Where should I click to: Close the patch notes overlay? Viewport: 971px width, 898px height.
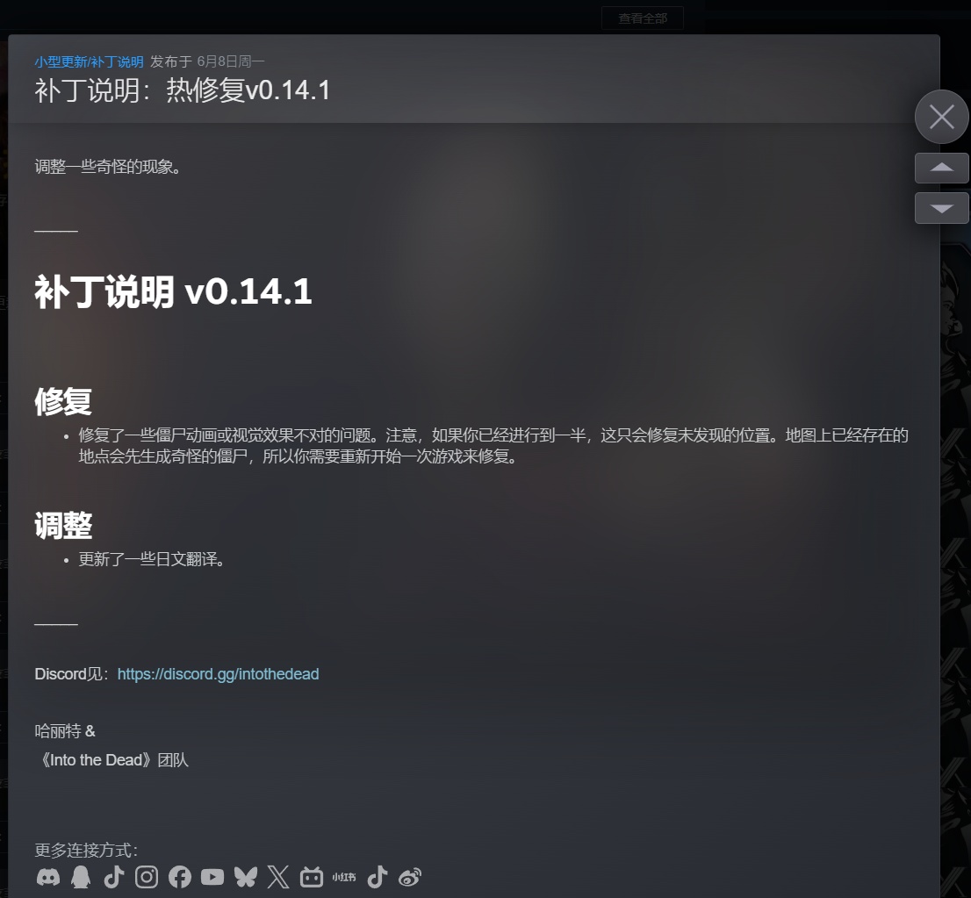click(942, 117)
